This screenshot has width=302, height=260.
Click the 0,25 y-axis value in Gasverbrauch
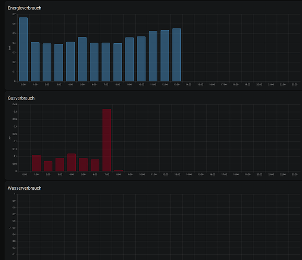tap(15, 134)
